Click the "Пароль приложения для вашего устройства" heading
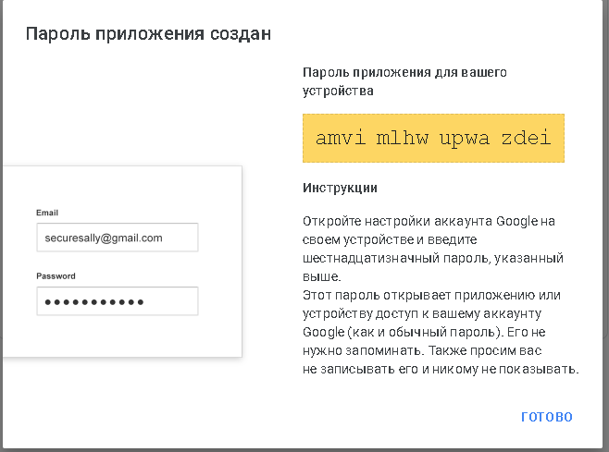The image size is (609, 452). pyautogui.click(x=405, y=81)
